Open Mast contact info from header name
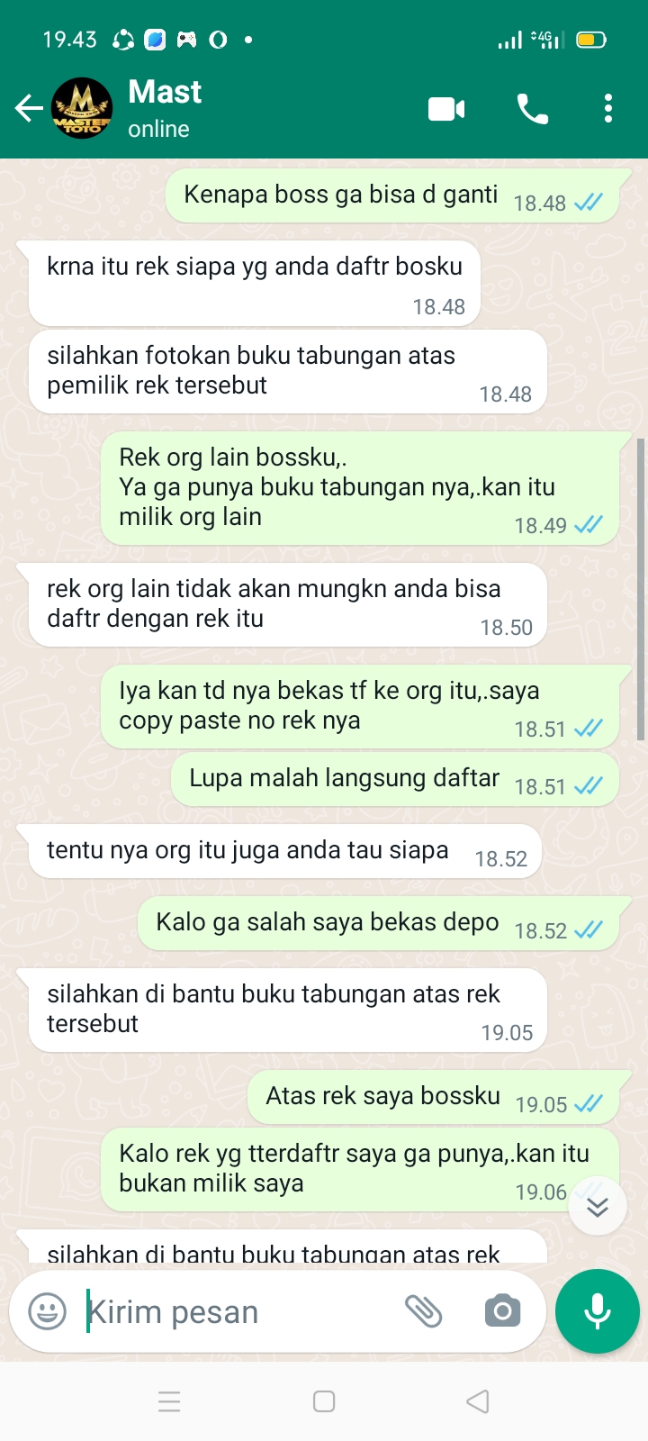The image size is (648, 1441). (165, 92)
